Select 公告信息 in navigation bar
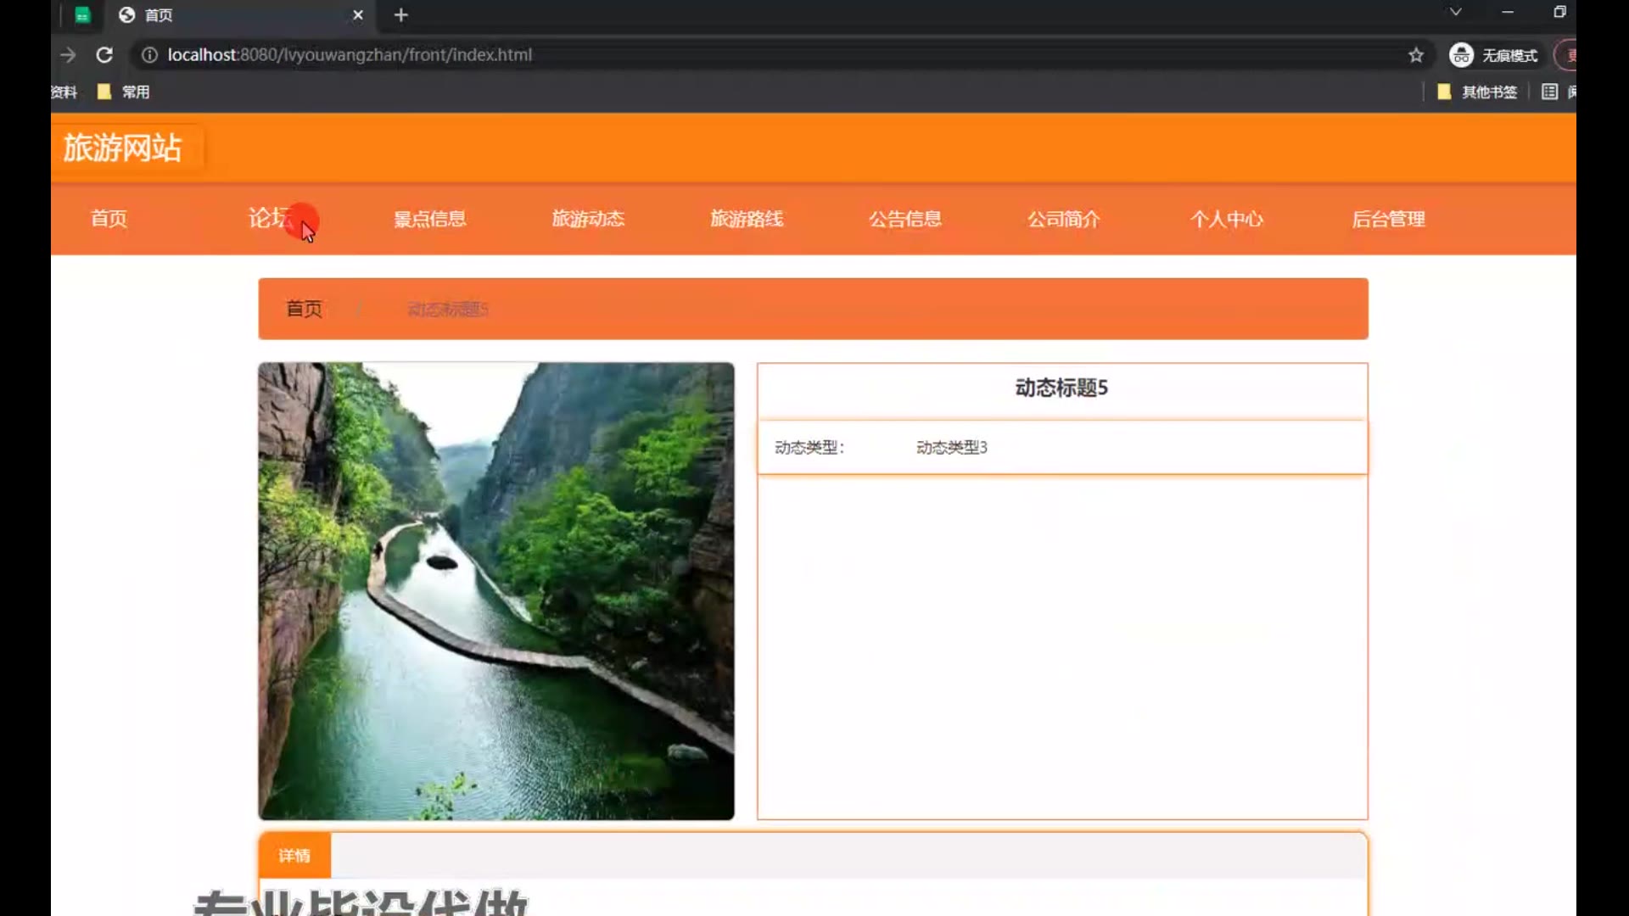1629x916 pixels. [904, 219]
